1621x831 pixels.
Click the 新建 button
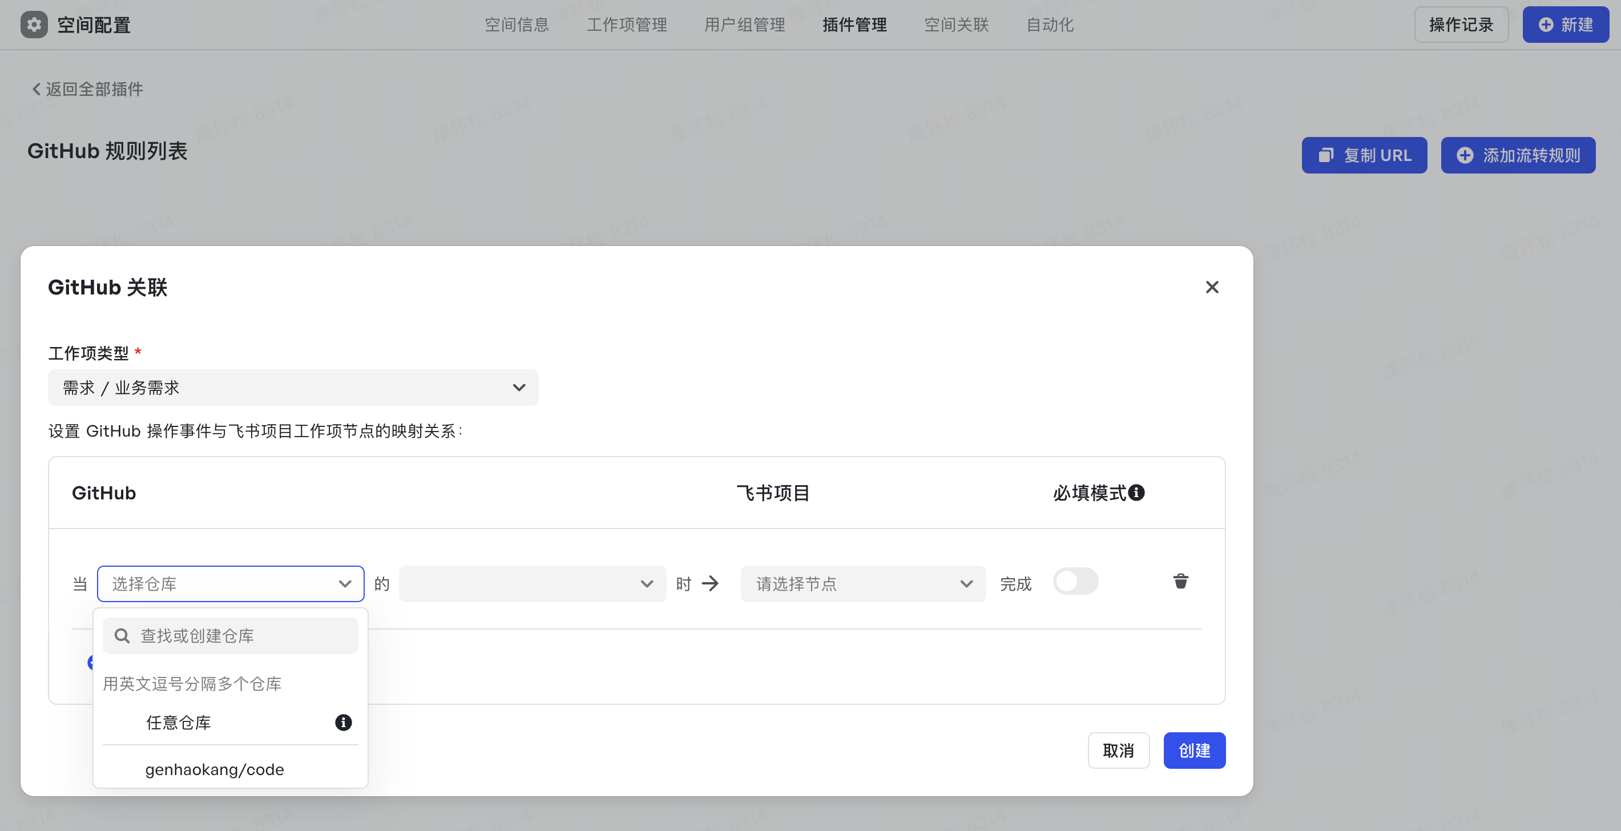click(1566, 25)
